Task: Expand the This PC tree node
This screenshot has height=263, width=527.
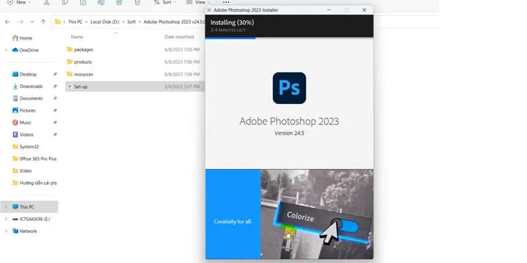Action: click(x=6, y=207)
